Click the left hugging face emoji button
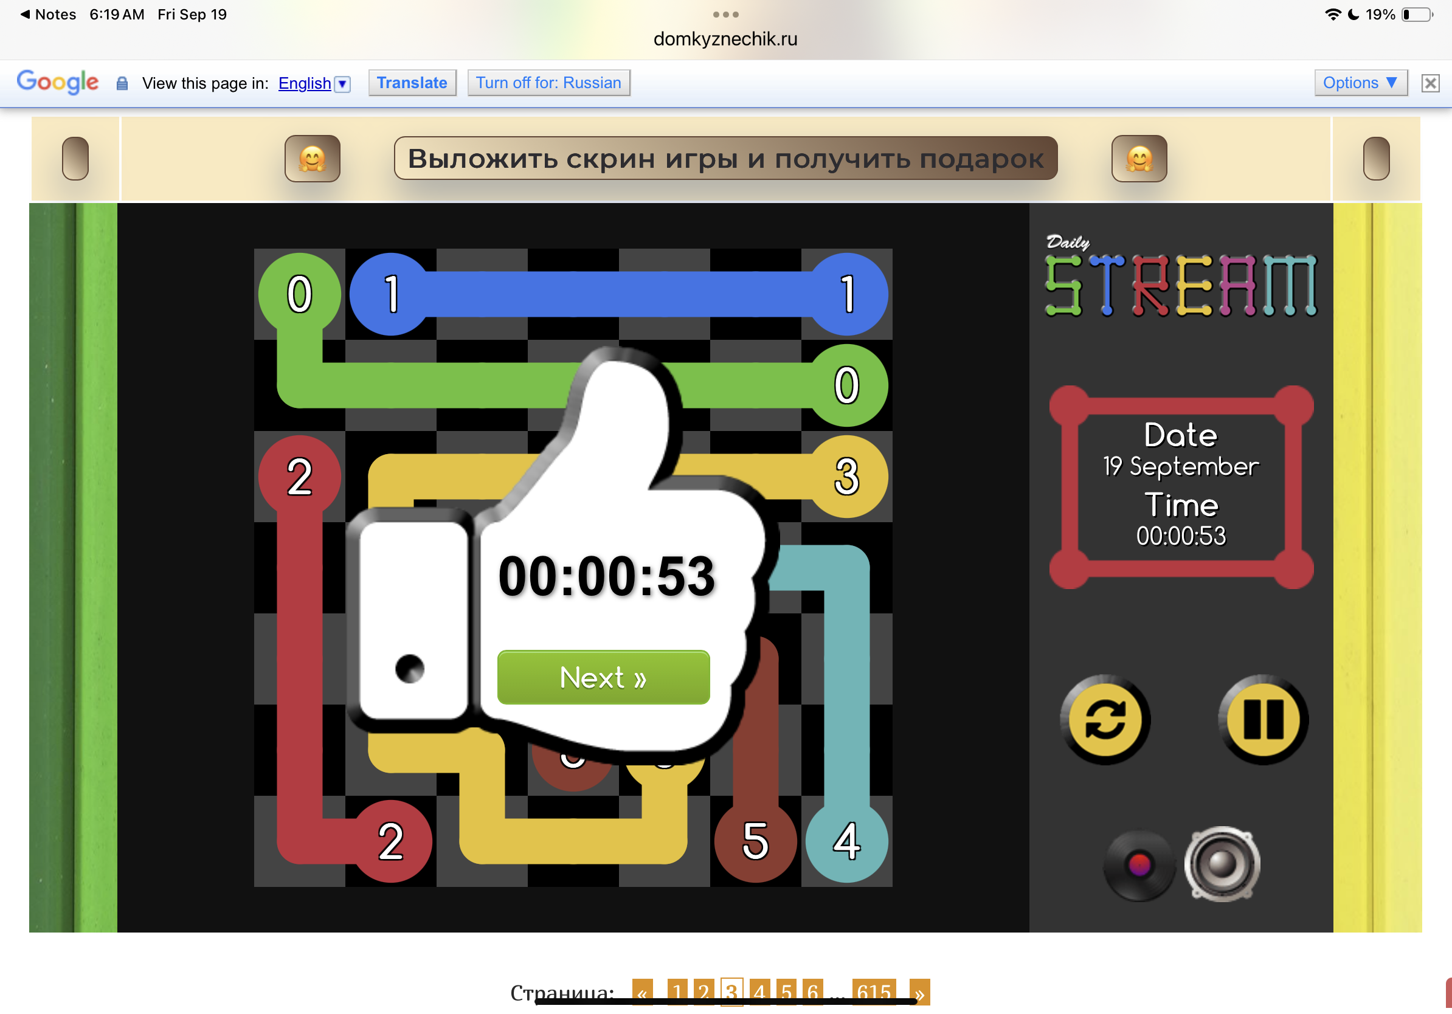1452x1014 pixels. click(x=313, y=159)
